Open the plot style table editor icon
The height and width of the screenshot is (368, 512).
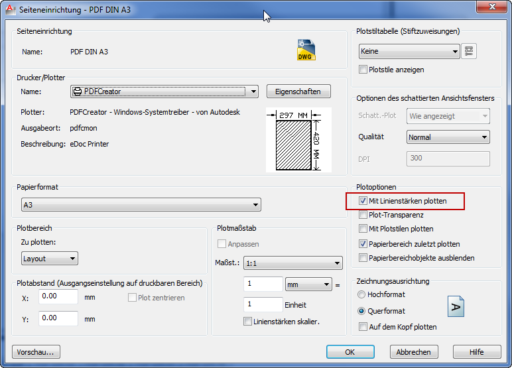coord(469,51)
